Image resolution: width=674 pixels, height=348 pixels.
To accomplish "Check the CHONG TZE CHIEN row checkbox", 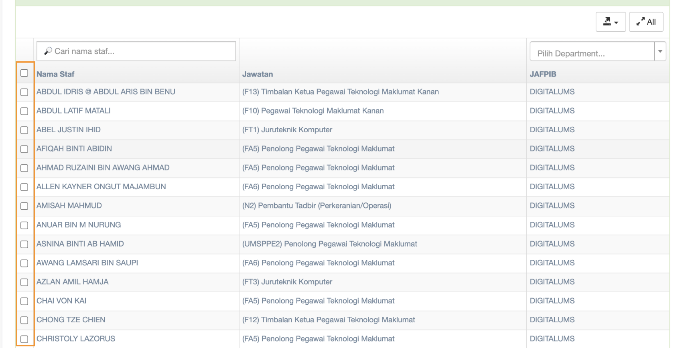I will (x=24, y=320).
